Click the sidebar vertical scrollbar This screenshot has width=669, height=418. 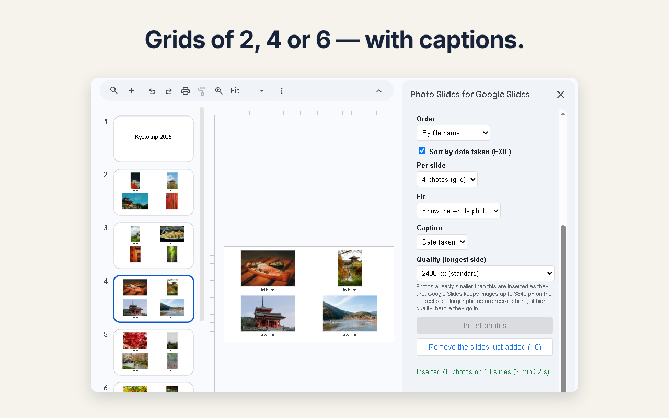point(563,308)
